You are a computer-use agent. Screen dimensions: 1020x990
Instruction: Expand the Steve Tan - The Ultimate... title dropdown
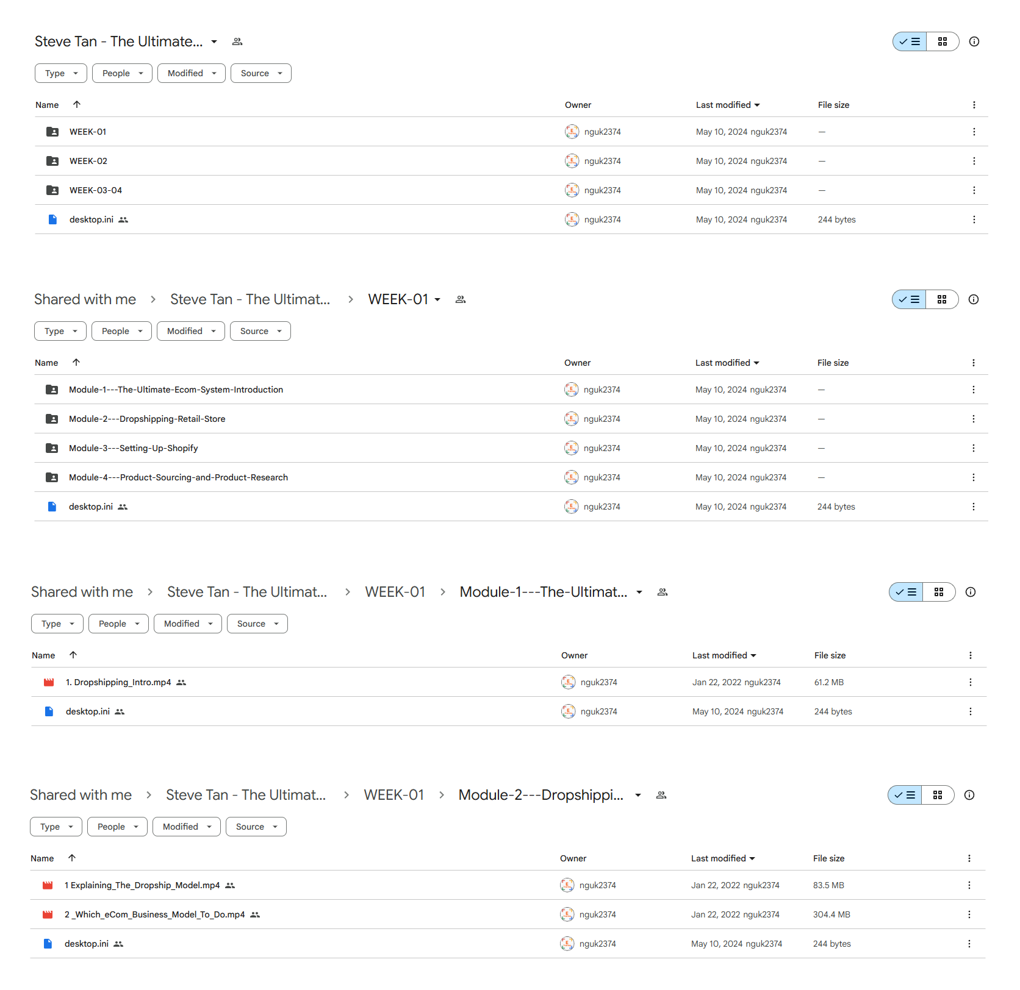[x=214, y=41]
